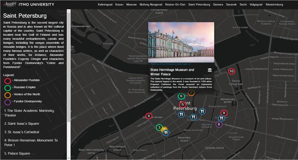Click museum icon in Hermitage popup
Viewport: 298px width, 160px height.
point(210,70)
